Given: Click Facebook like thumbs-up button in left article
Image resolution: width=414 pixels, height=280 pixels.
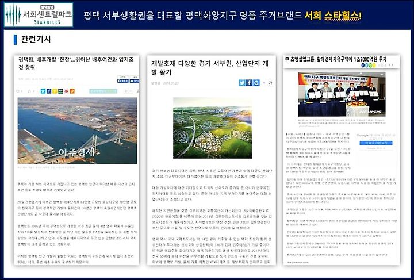Looking at the screenshot, I should point(135,80).
